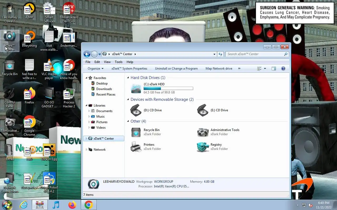Open the Recycle Bin xDark folder in Explorer

click(x=136, y=132)
